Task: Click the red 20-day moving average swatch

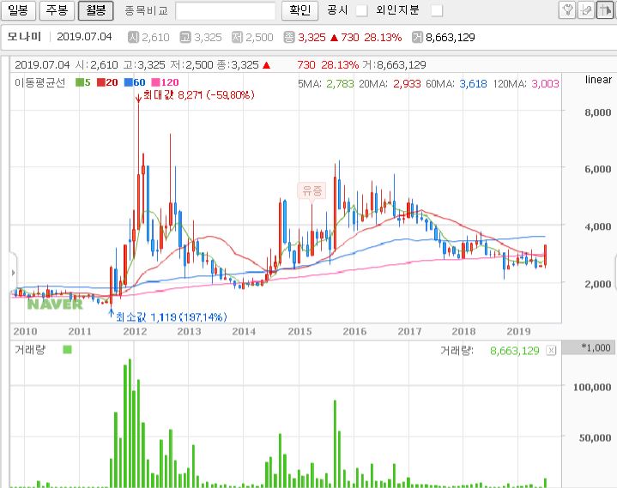Action: pyautogui.click(x=101, y=82)
